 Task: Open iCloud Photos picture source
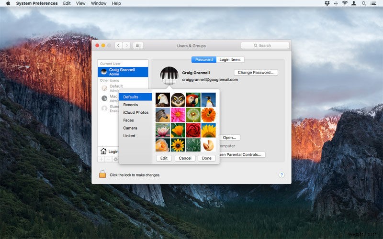click(x=135, y=112)
